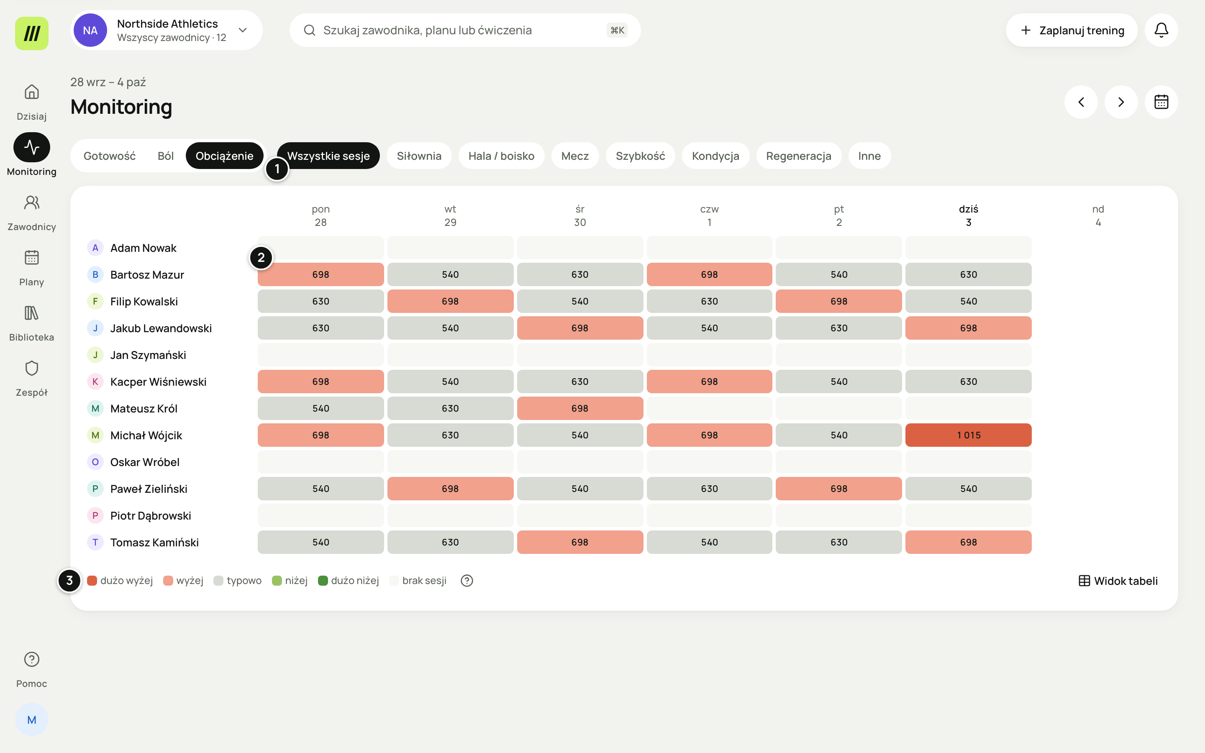Click Tomasz Kamiński's today 698 cell
This screenshot has width=1205, height=753.
968,542
